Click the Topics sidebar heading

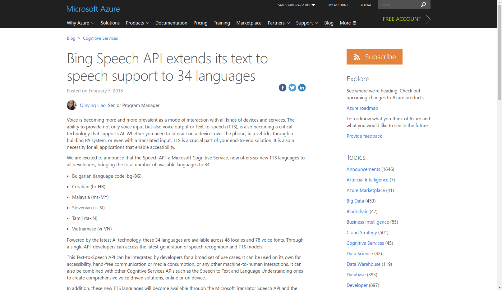(x=356, y=157)
